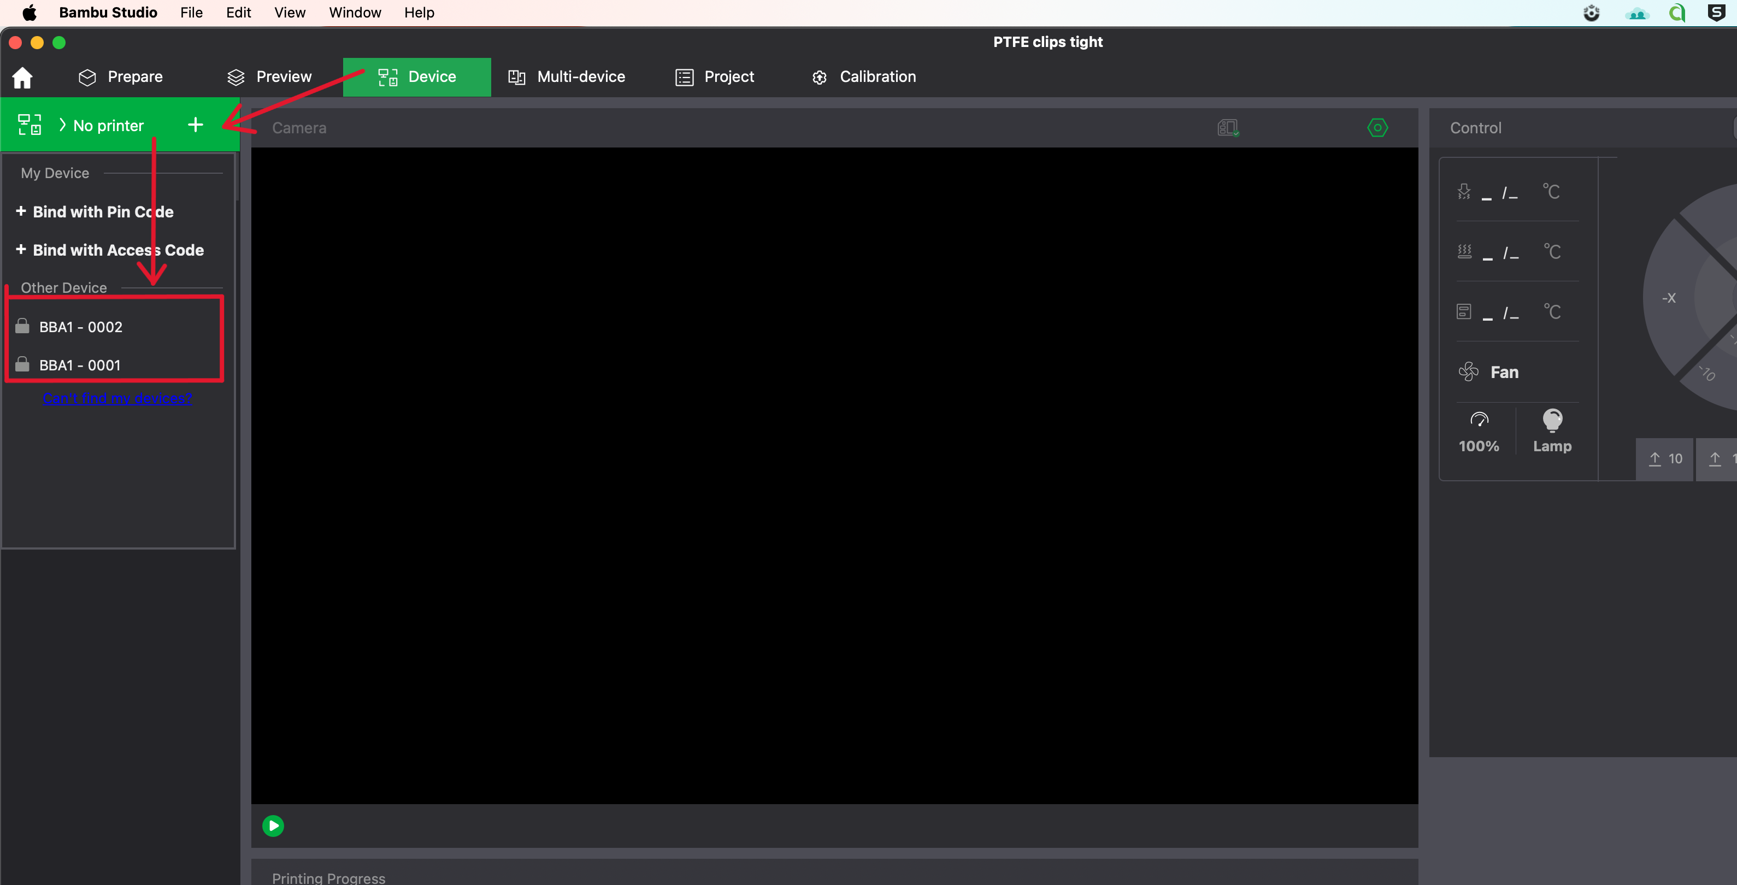Click the Home icon
Screen dimensions: 1737x885
21,77
